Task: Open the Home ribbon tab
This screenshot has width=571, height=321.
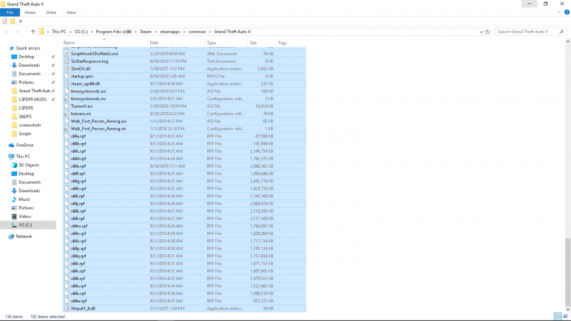Action: (x=30, y=13)
